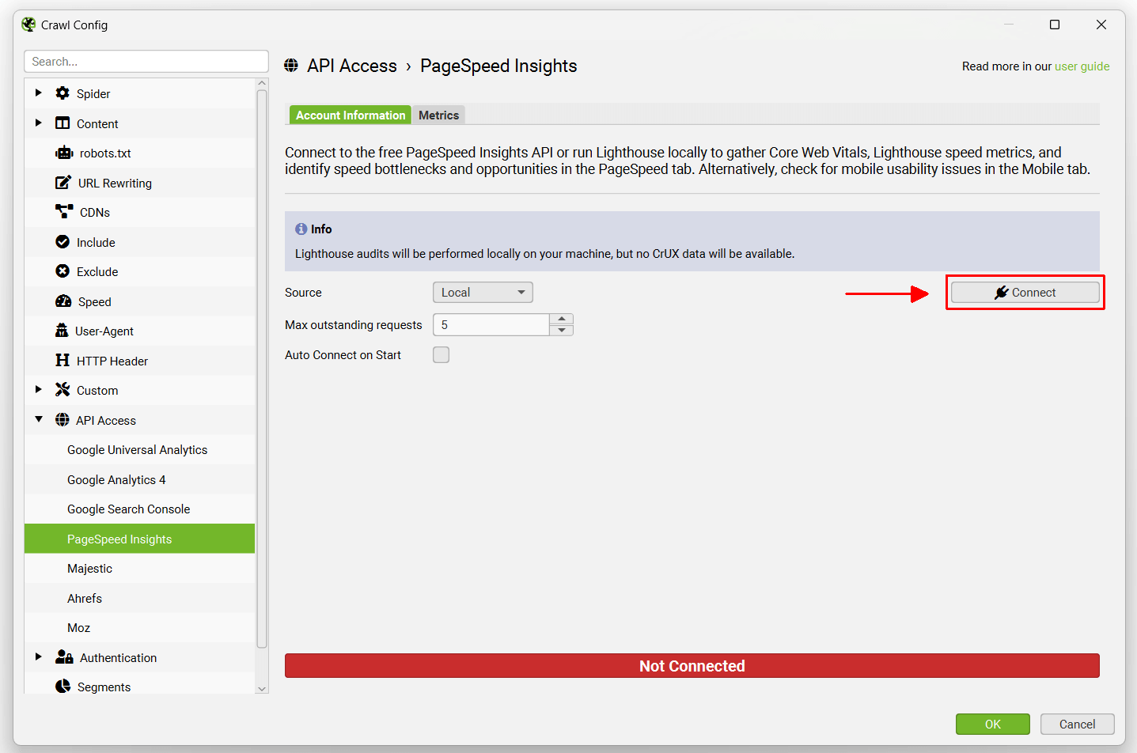Increase Max outstanding requests with up arrow
This screenshot has width=1137, height=753.
click(x=562, y=319)
